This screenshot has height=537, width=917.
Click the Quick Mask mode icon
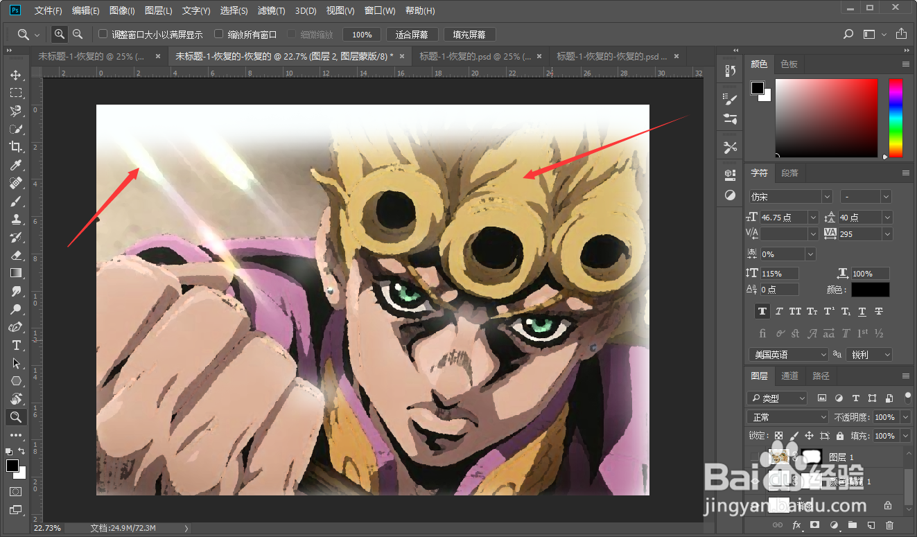15,491
